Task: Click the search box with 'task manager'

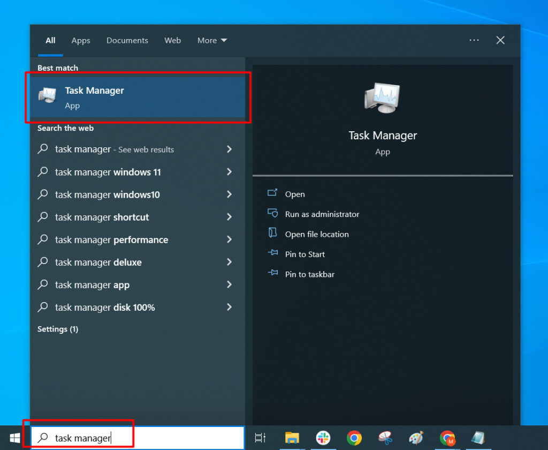Action: tap(137, 438)
